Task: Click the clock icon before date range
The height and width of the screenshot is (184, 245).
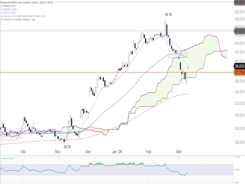Action: coord(2,20)
